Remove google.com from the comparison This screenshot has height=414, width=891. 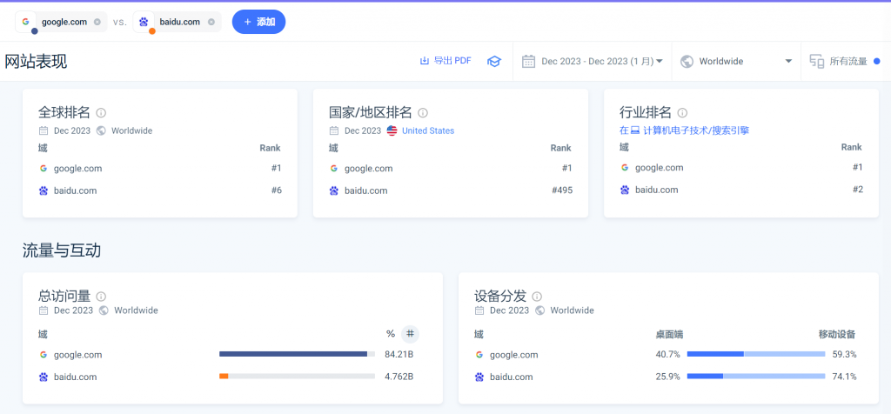point(97,22)
